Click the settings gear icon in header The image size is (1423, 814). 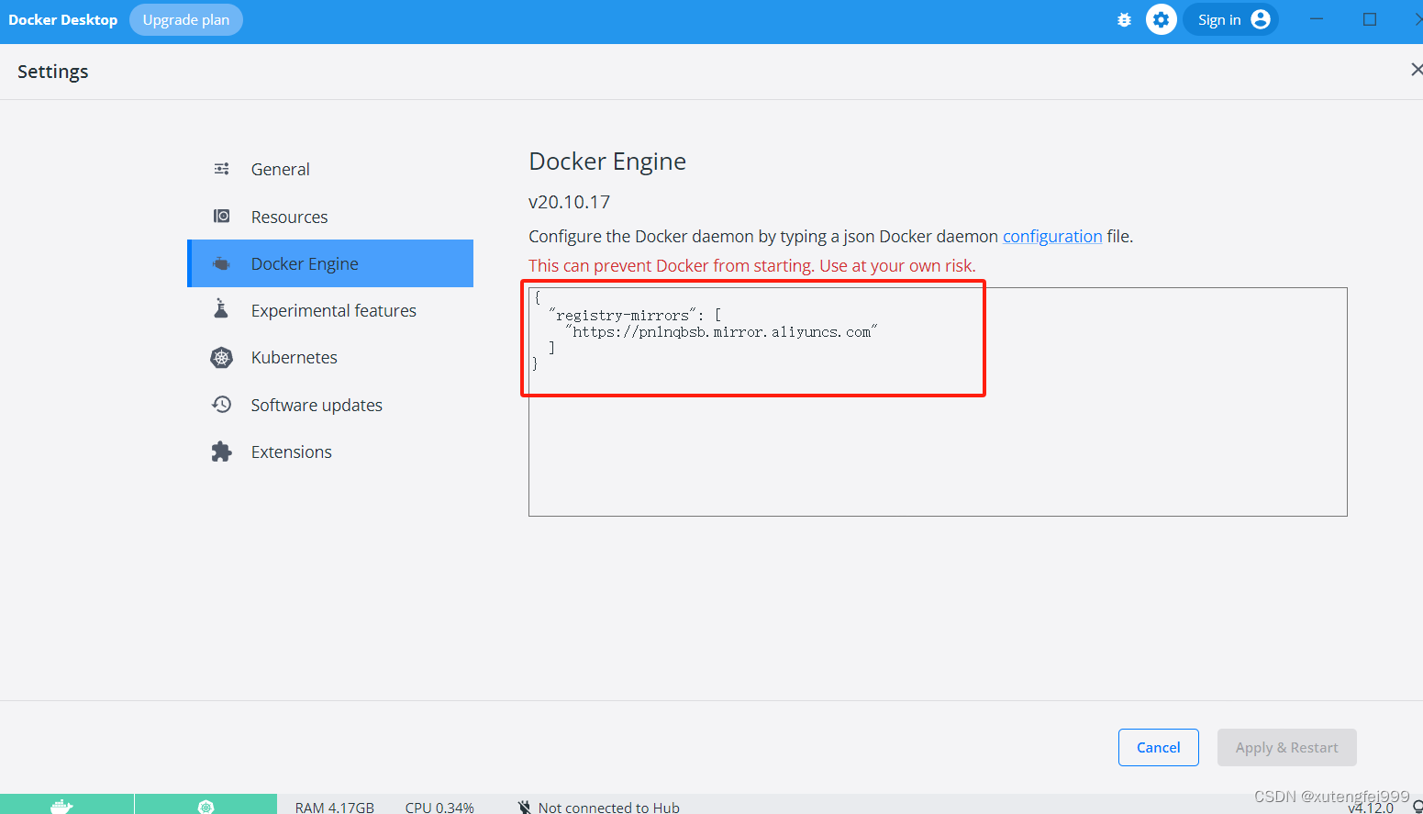click(x=1161, y=19)
